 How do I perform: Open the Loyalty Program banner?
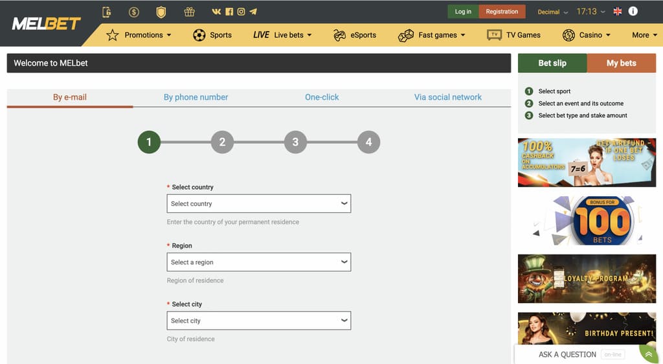587,279
